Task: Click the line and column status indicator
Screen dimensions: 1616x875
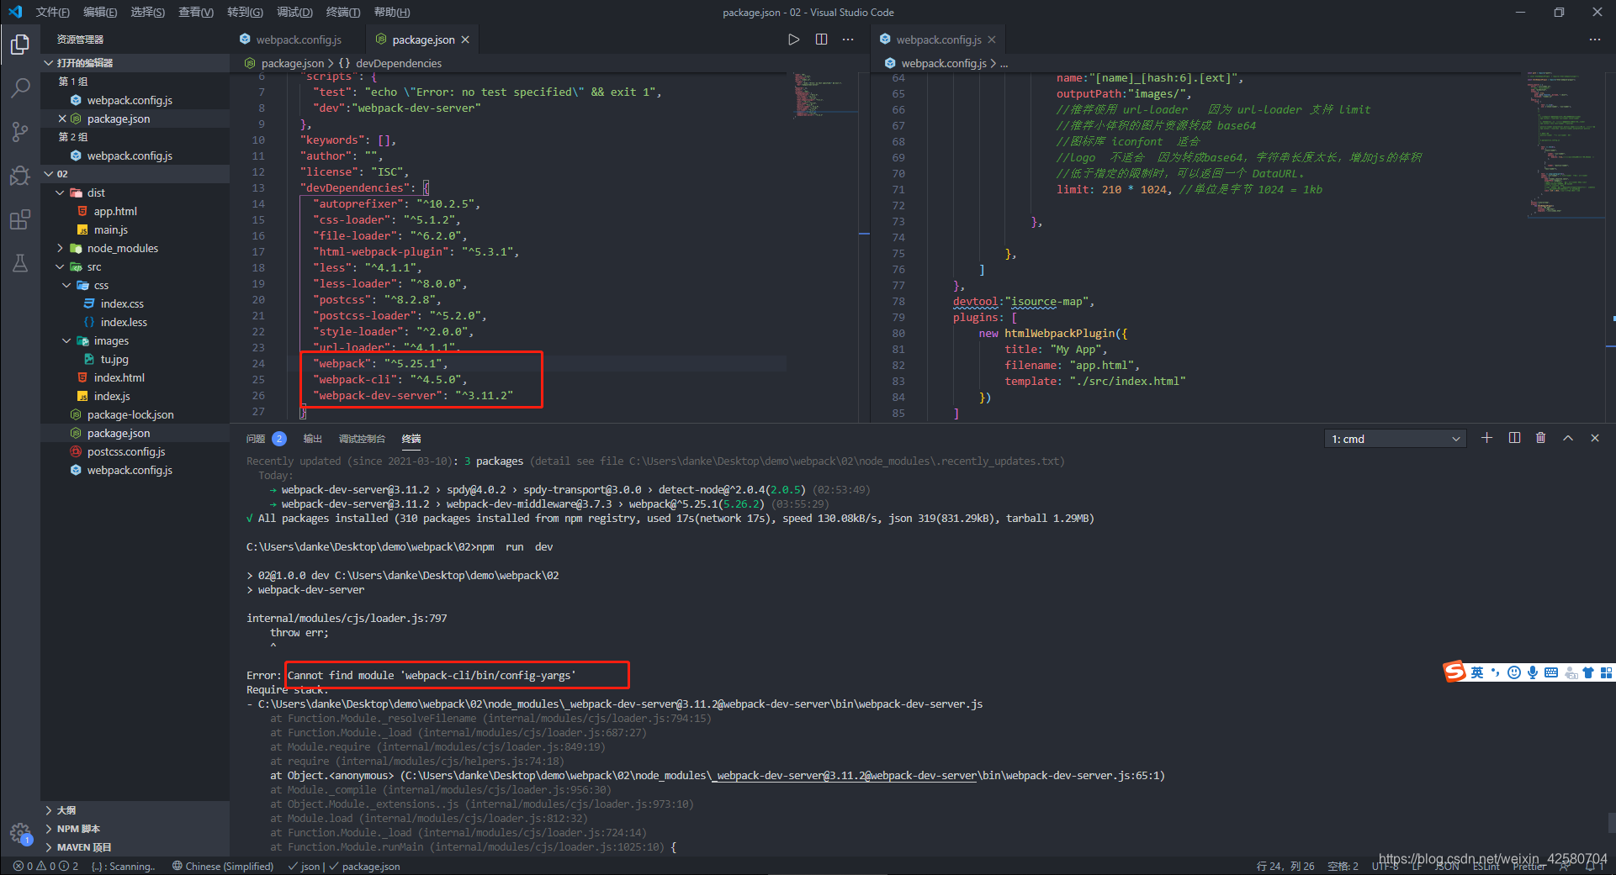Action: (1285, 866)
